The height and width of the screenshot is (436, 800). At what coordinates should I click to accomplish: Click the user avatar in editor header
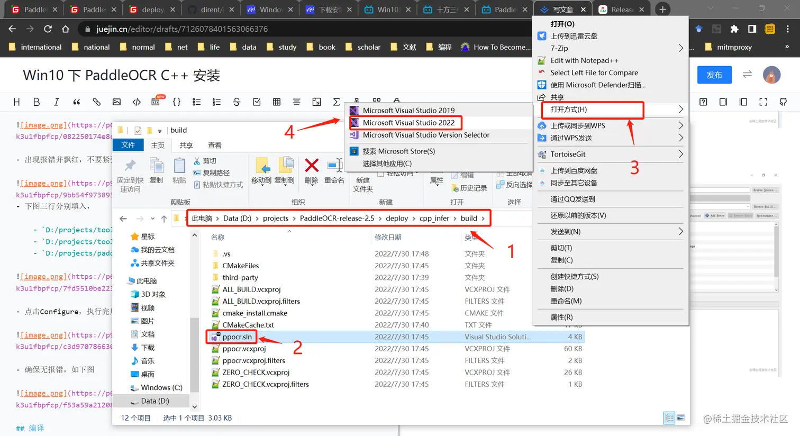pyautogui.click(x=771, y=75)
